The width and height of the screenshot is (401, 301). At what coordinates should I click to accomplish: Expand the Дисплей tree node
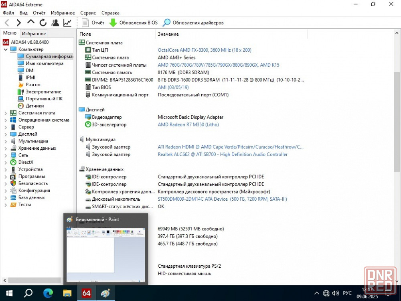click(6, 134)
